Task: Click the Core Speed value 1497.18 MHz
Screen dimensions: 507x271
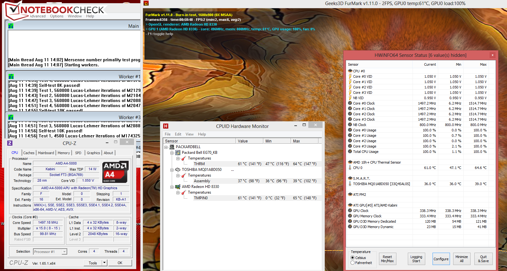Action: 48,223
